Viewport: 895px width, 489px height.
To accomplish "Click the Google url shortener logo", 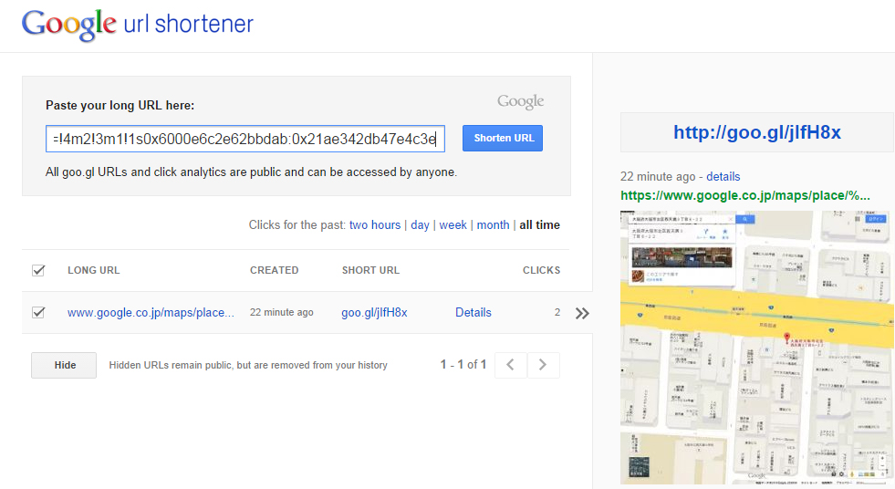I will point(137,25).
